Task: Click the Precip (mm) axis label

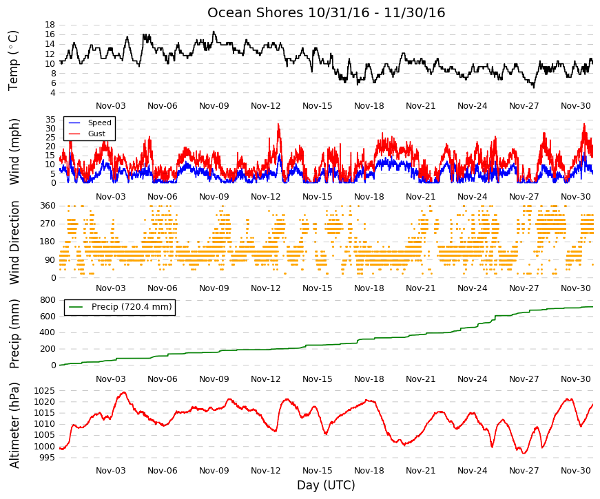Action: [x=14, y=333]
